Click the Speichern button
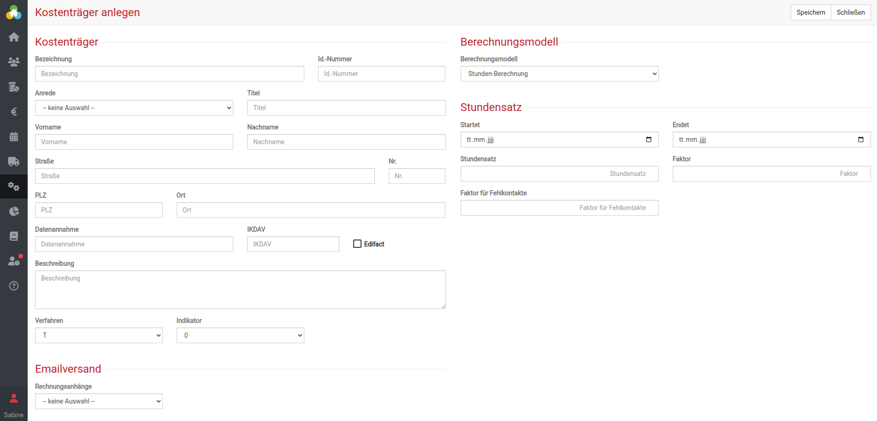Viewport: 877px width, 421px height. [811, 12]
